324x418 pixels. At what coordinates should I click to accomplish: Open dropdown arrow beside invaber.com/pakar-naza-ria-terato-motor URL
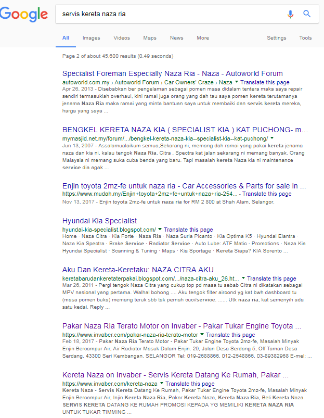202,334
